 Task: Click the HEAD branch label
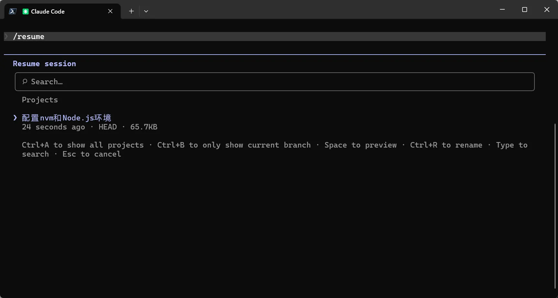pyautogui.click(x=108, y=127)
